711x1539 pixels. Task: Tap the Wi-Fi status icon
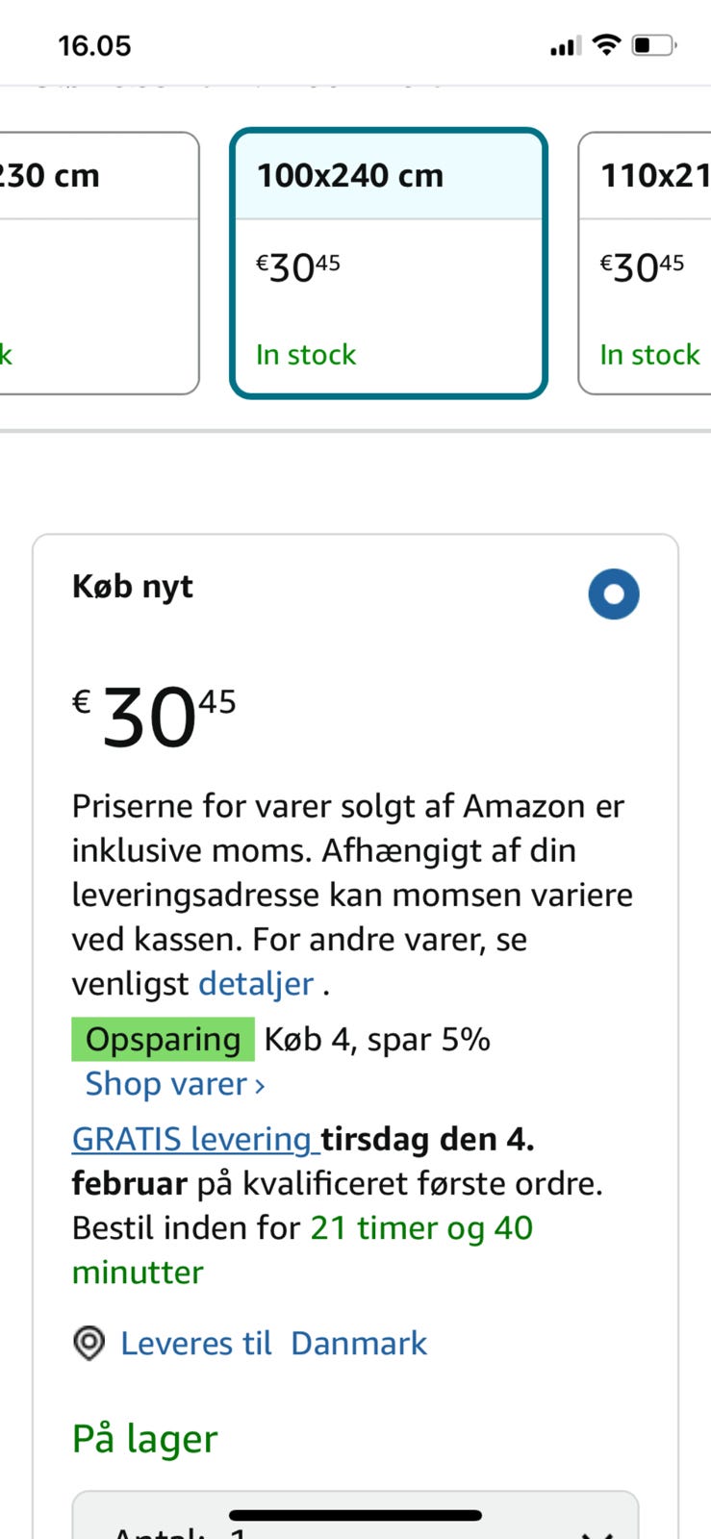606,44
